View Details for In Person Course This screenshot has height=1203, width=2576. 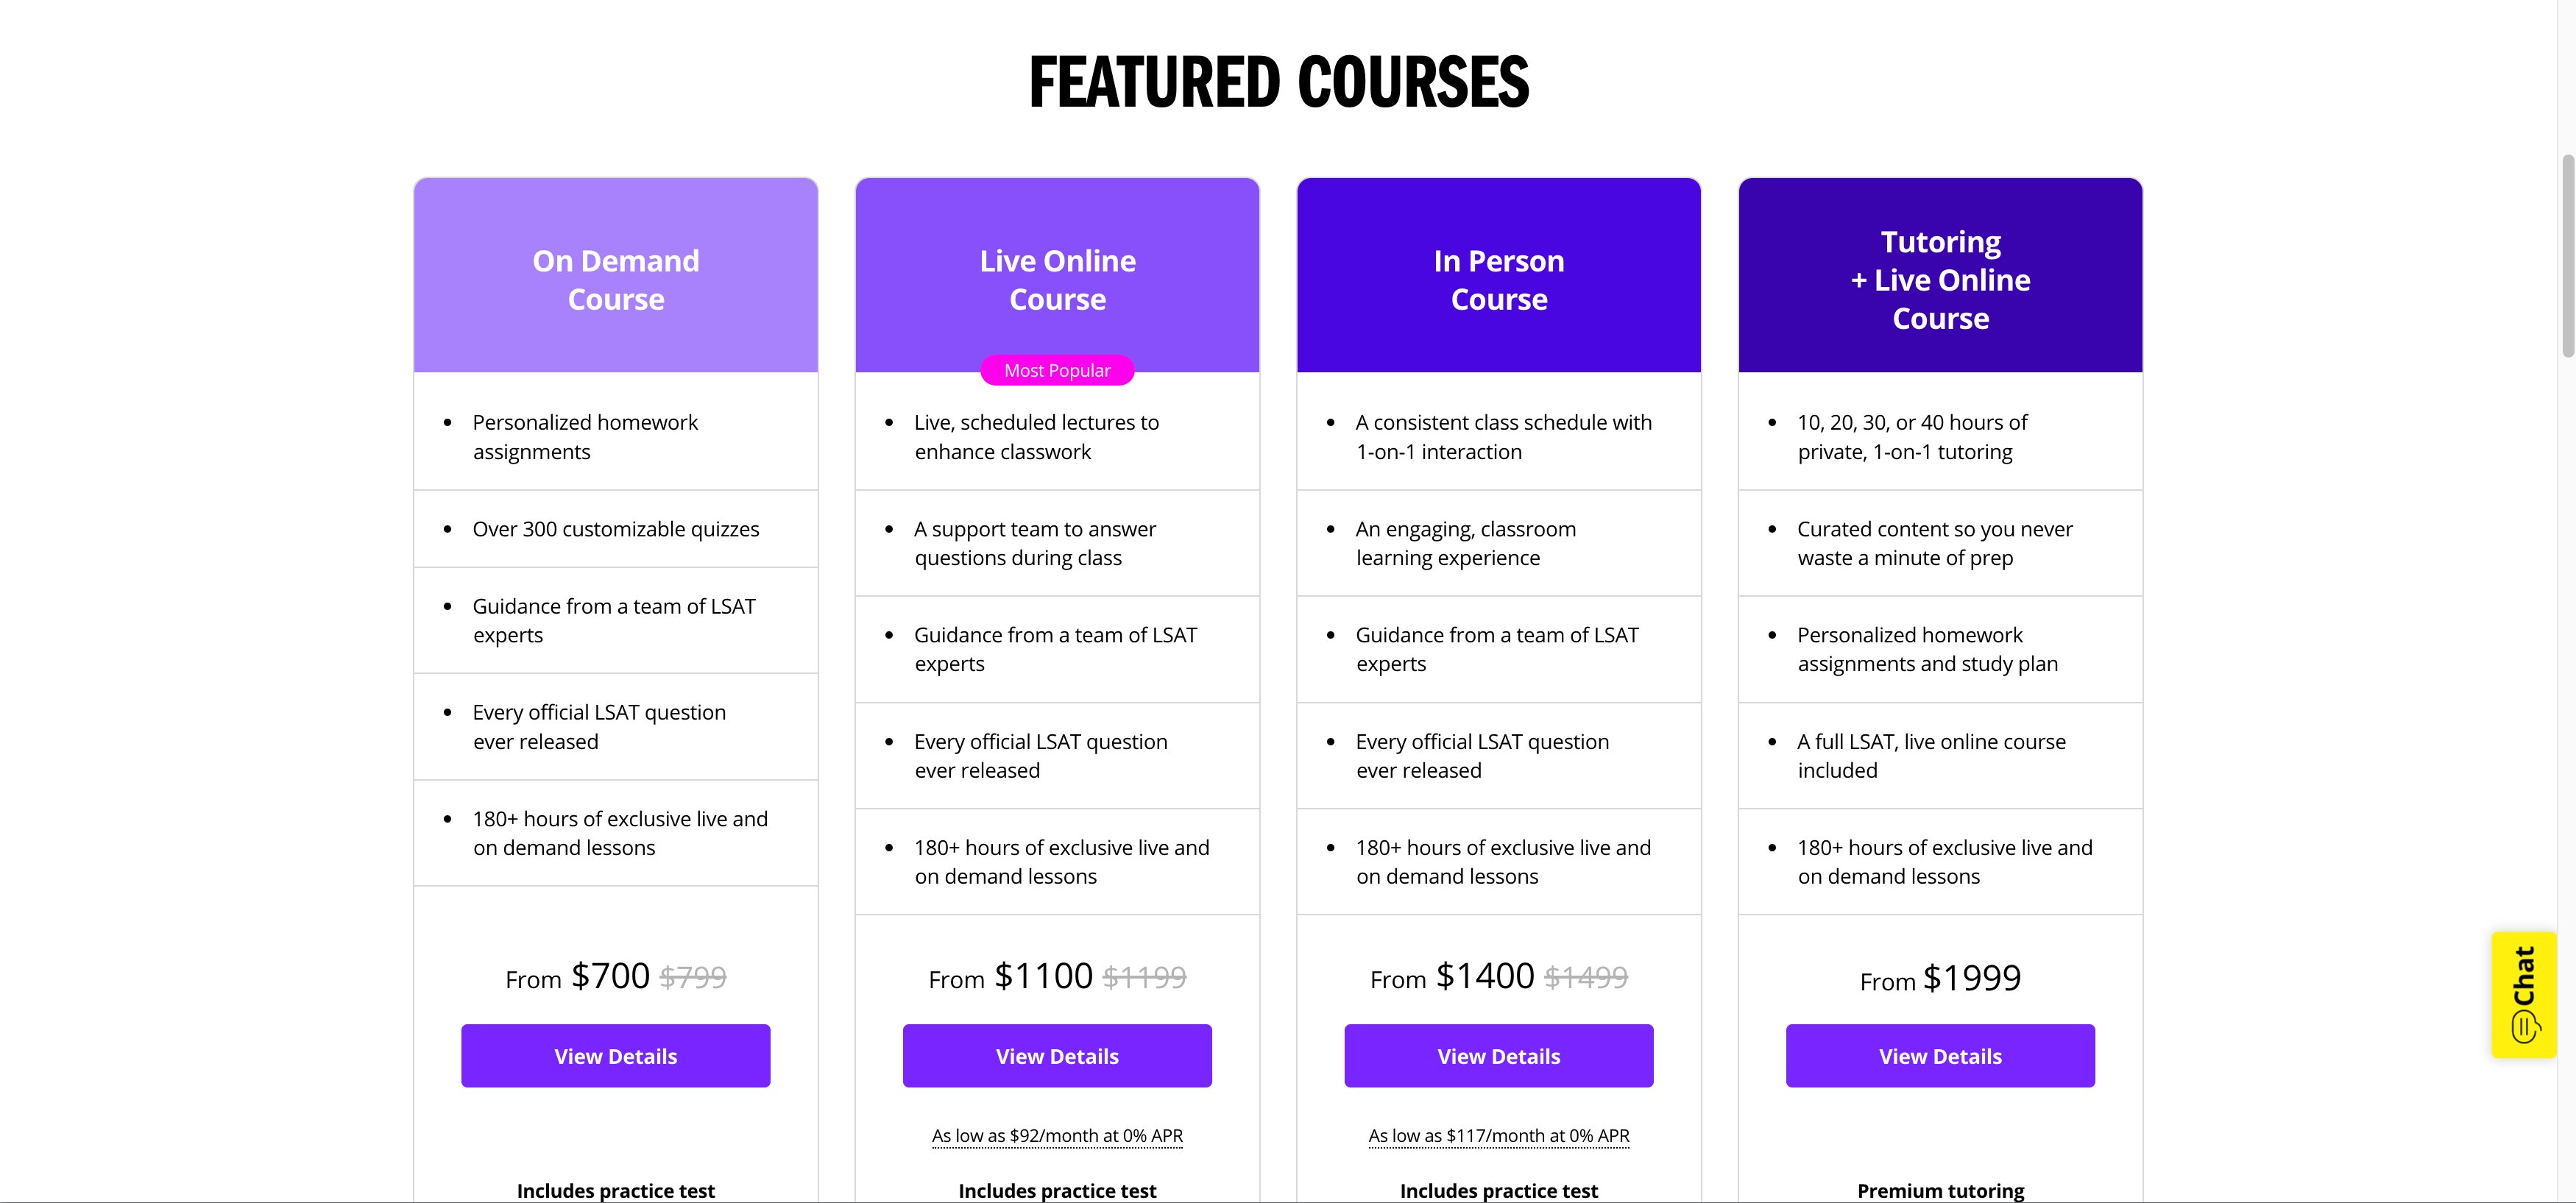(x=1498, y=1056)
